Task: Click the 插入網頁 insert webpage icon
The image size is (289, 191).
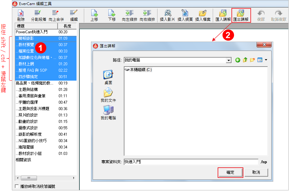Action: 185,13
